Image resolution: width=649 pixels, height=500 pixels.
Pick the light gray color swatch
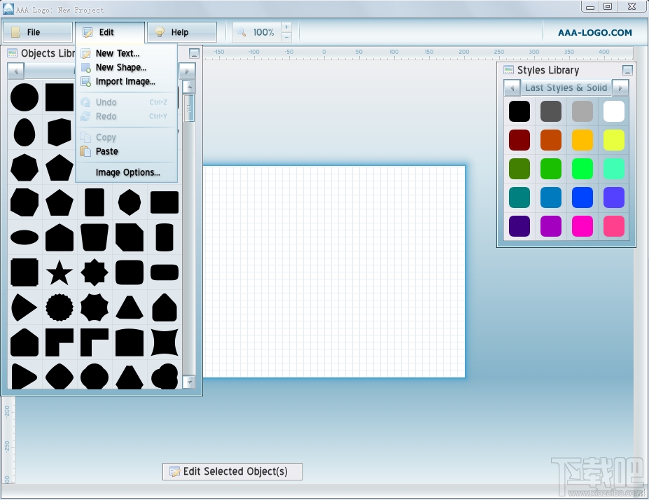point(582,111)
